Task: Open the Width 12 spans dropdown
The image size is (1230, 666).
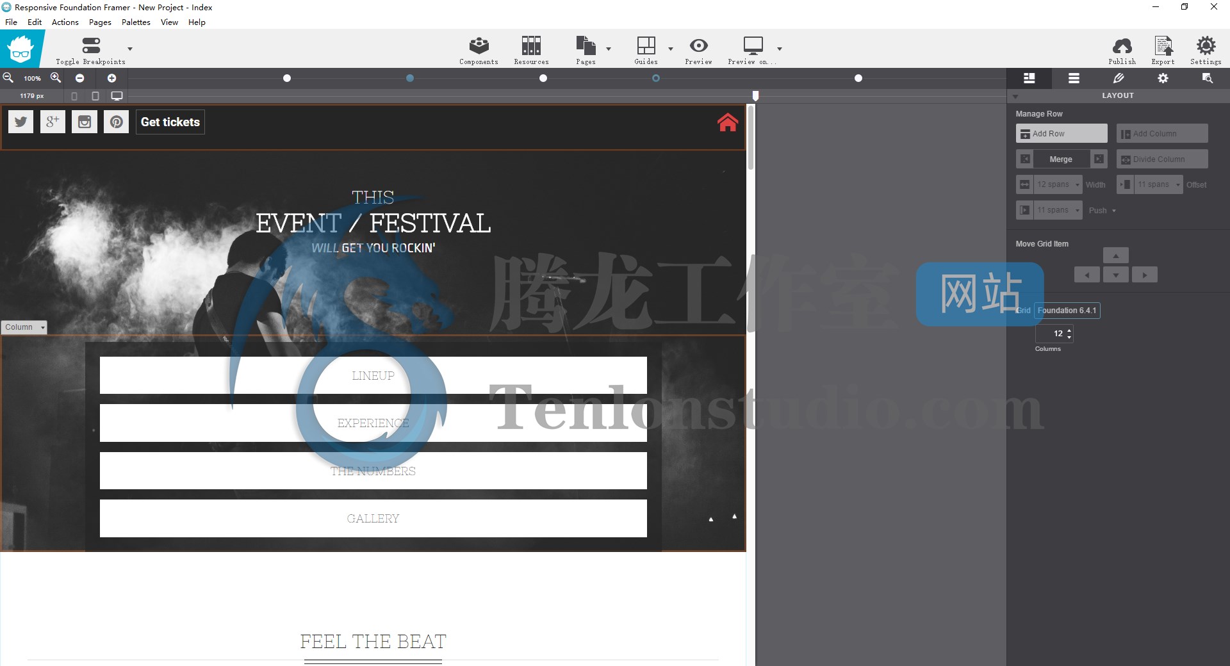Action: click(1058, 184)
